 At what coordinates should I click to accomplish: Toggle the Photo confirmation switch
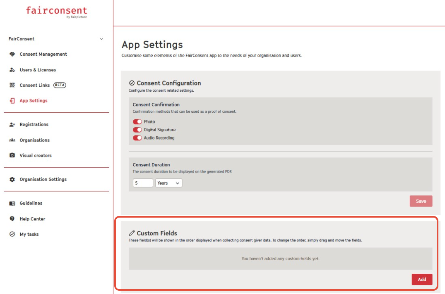[137, 122]
